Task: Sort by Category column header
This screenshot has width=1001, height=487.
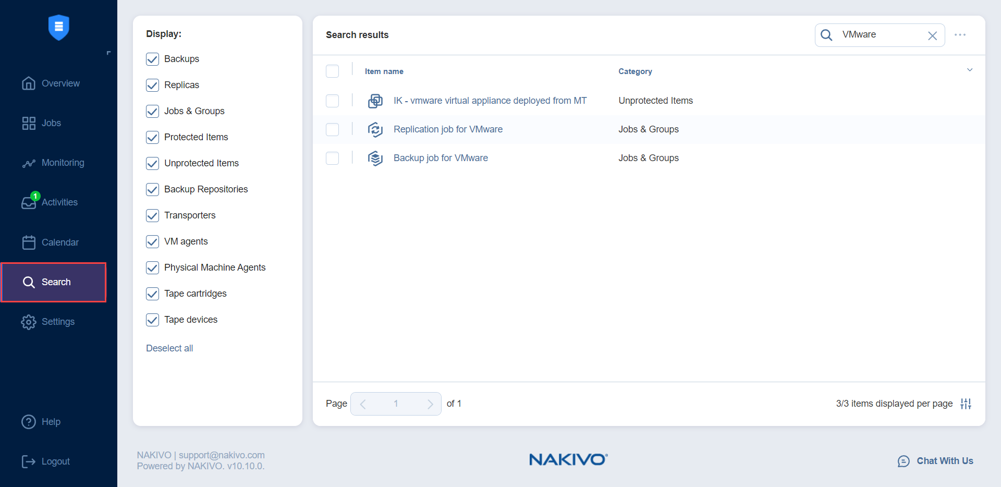Action: tap(635, 71)
